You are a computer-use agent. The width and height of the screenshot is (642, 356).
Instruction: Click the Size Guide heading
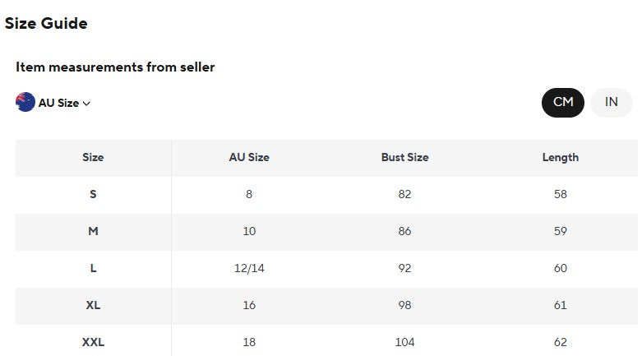pyautogui.click(x=46, y=23)
